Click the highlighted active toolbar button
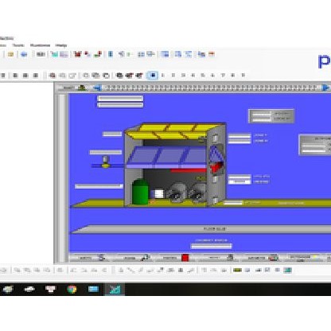This screenshot has width=331, height=331. 153,76
